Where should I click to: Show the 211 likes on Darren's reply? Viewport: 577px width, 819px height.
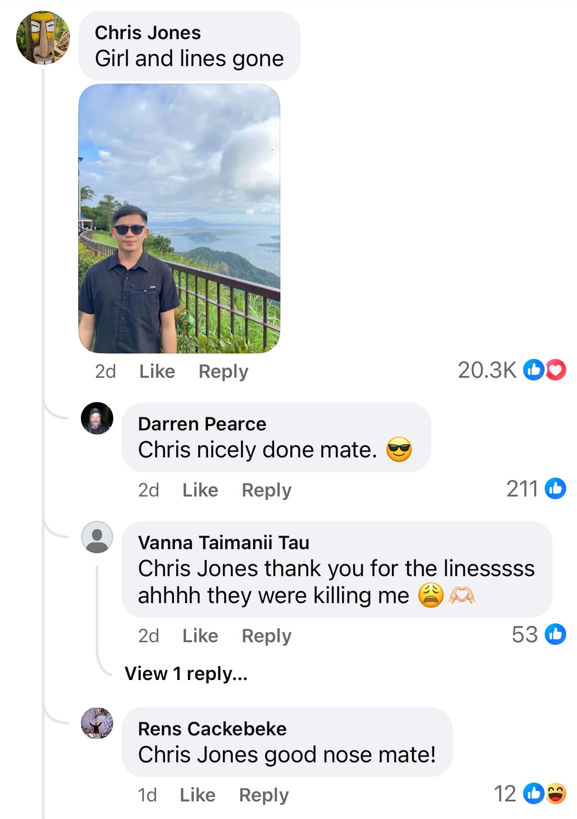[536, 488]
